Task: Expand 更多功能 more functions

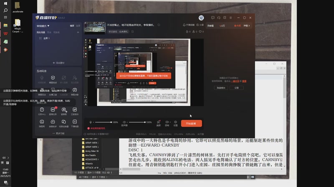Action: 58,133
